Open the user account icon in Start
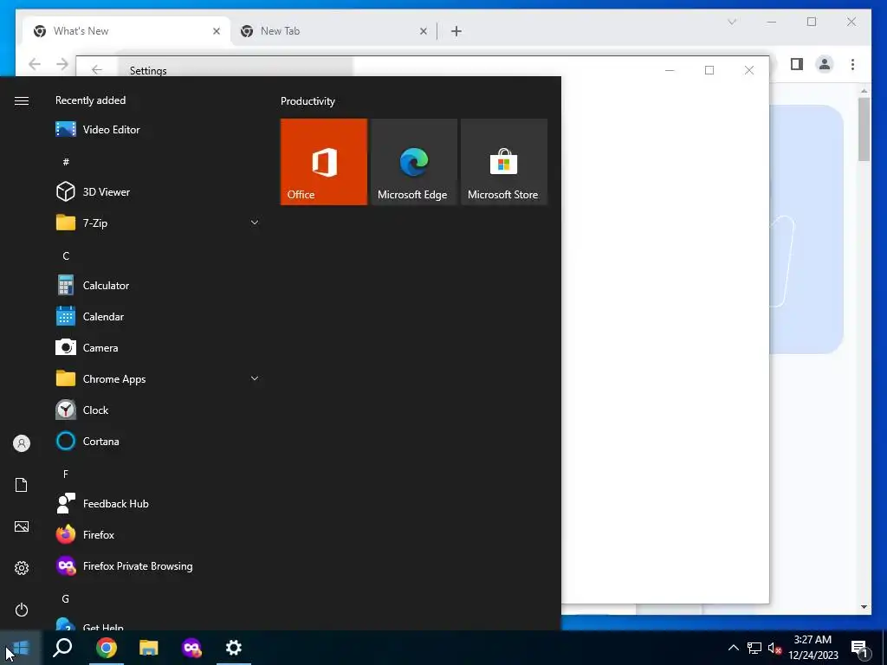This screenshot has width=887, height=665. pyautogui.click(x=22, y=443)
